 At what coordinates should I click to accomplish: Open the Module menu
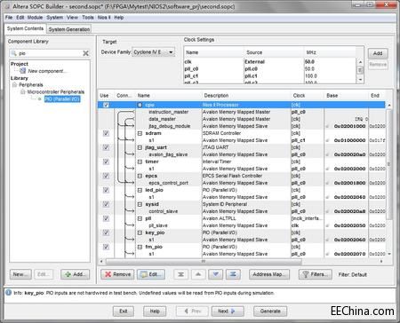click(x=35, y=18)
